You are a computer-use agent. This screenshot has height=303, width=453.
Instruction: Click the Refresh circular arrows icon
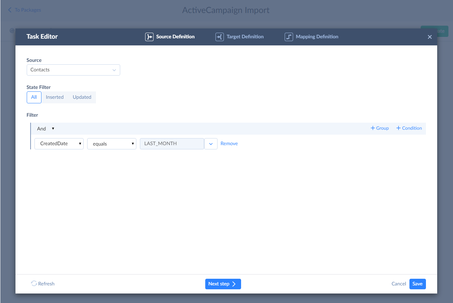34,284
